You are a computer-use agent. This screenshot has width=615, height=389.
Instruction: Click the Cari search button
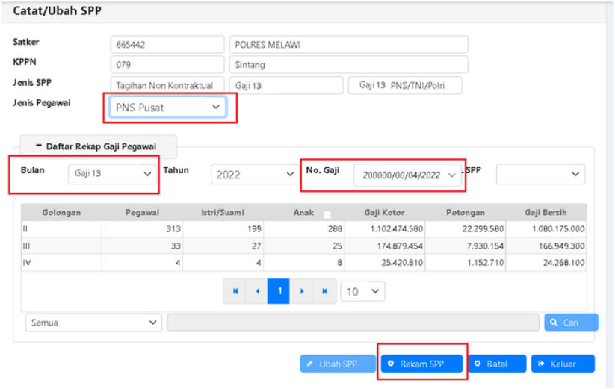tap(571, 323)
